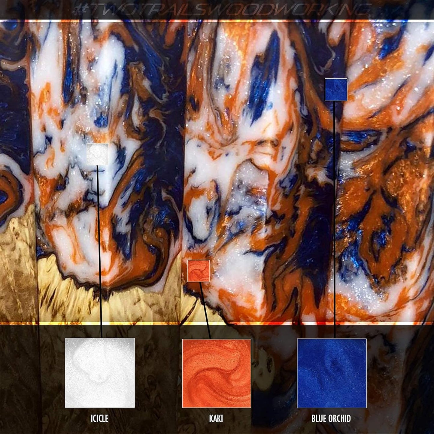The width and height of the screenshot is (434, 434).
Task: Click the large Icicle white color swatch
Action: pyautogui.click(x=100, y=372)
